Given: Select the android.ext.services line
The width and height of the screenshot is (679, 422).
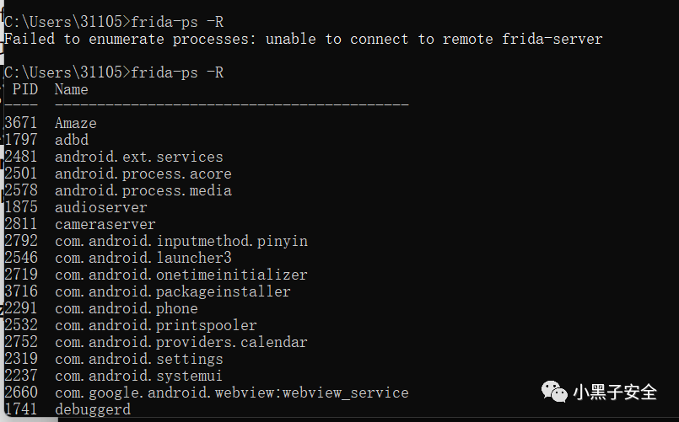Looking at the screenshot, I should pos(138,157).
